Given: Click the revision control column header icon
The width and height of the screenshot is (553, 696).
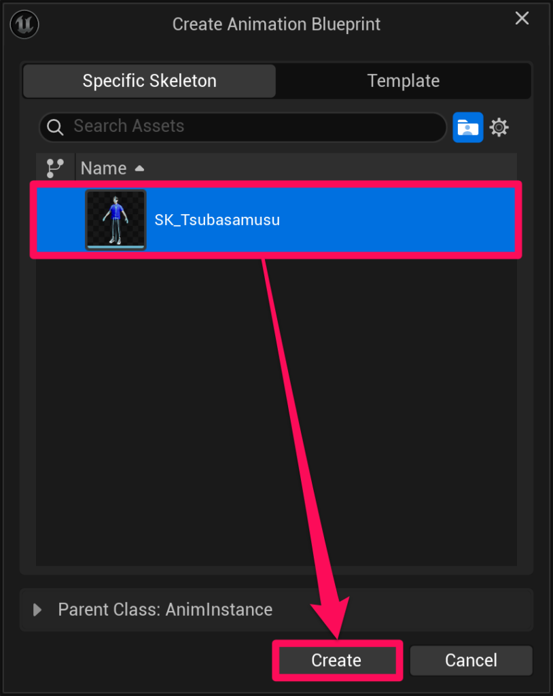Looking at the screenshot, I should (x=54, y=168).
